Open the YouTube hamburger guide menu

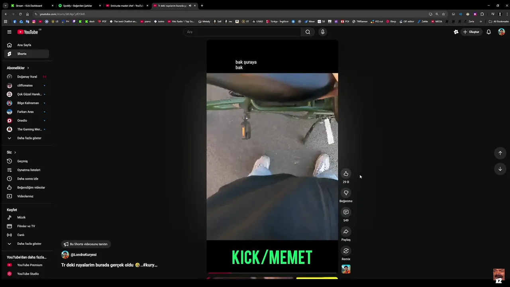pyautogui.click(x=10, y=32)
